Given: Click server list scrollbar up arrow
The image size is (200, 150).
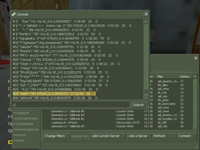Looking at the screenshot, I should [x=195, y=76].
